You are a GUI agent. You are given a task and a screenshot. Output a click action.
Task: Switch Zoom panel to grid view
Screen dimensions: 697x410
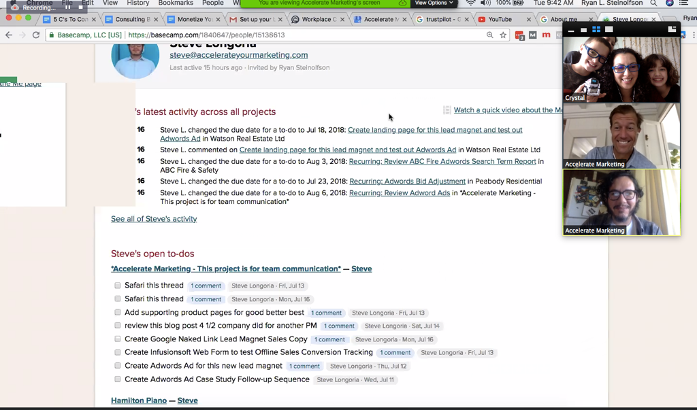pyautogui.click(x=596, y=29)
